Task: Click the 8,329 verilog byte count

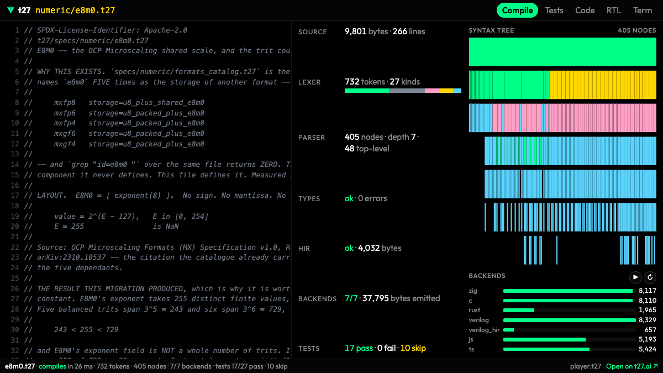Action: [x=648, y=320]
